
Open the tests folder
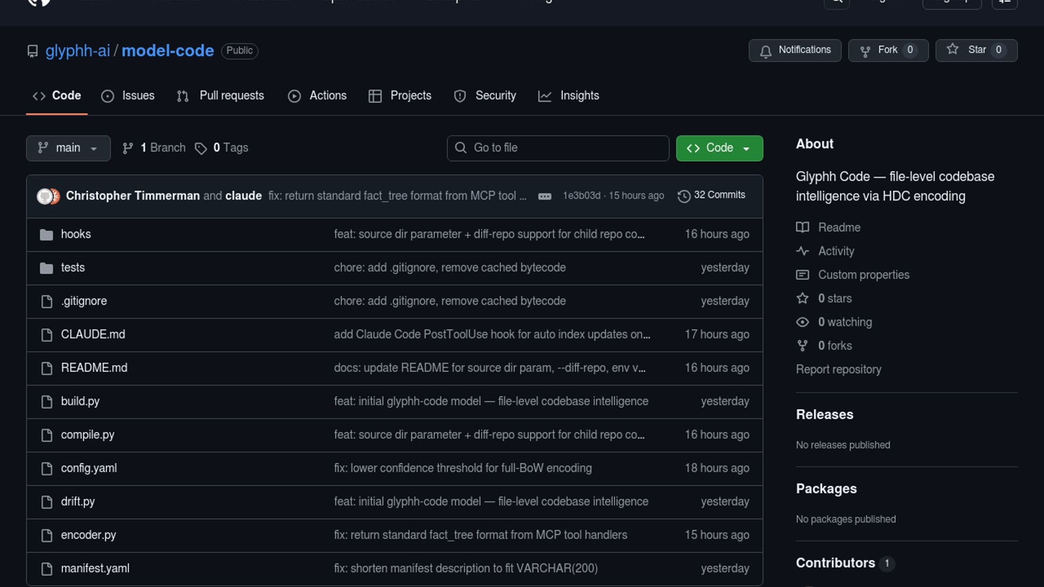point(72,267)
